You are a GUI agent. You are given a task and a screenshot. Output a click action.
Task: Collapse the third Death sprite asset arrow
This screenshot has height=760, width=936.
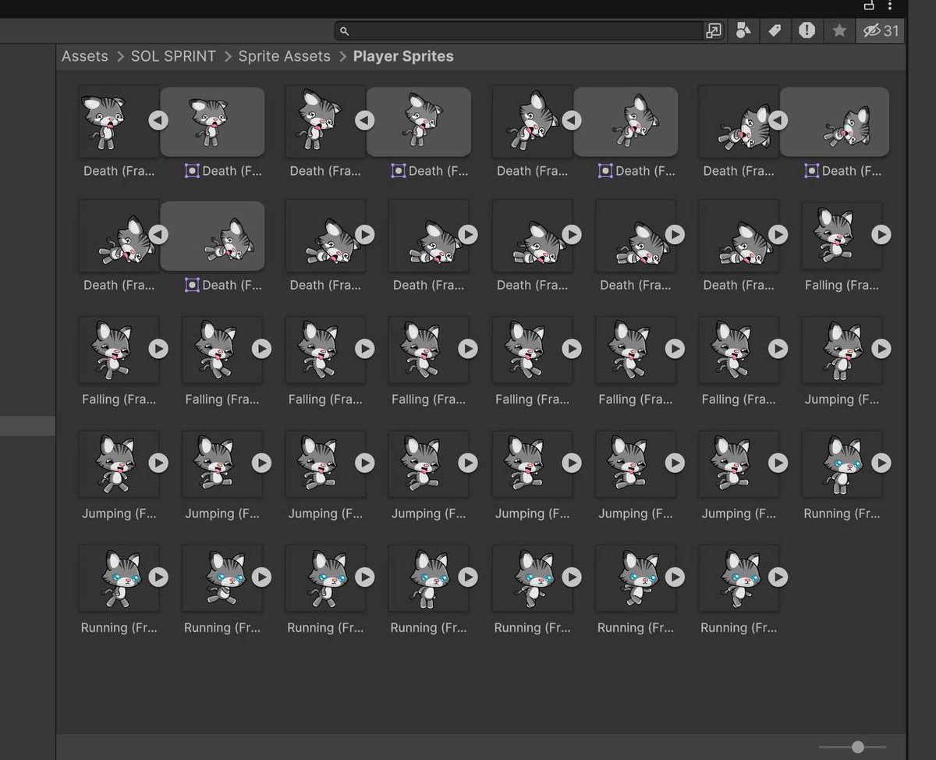572,120
